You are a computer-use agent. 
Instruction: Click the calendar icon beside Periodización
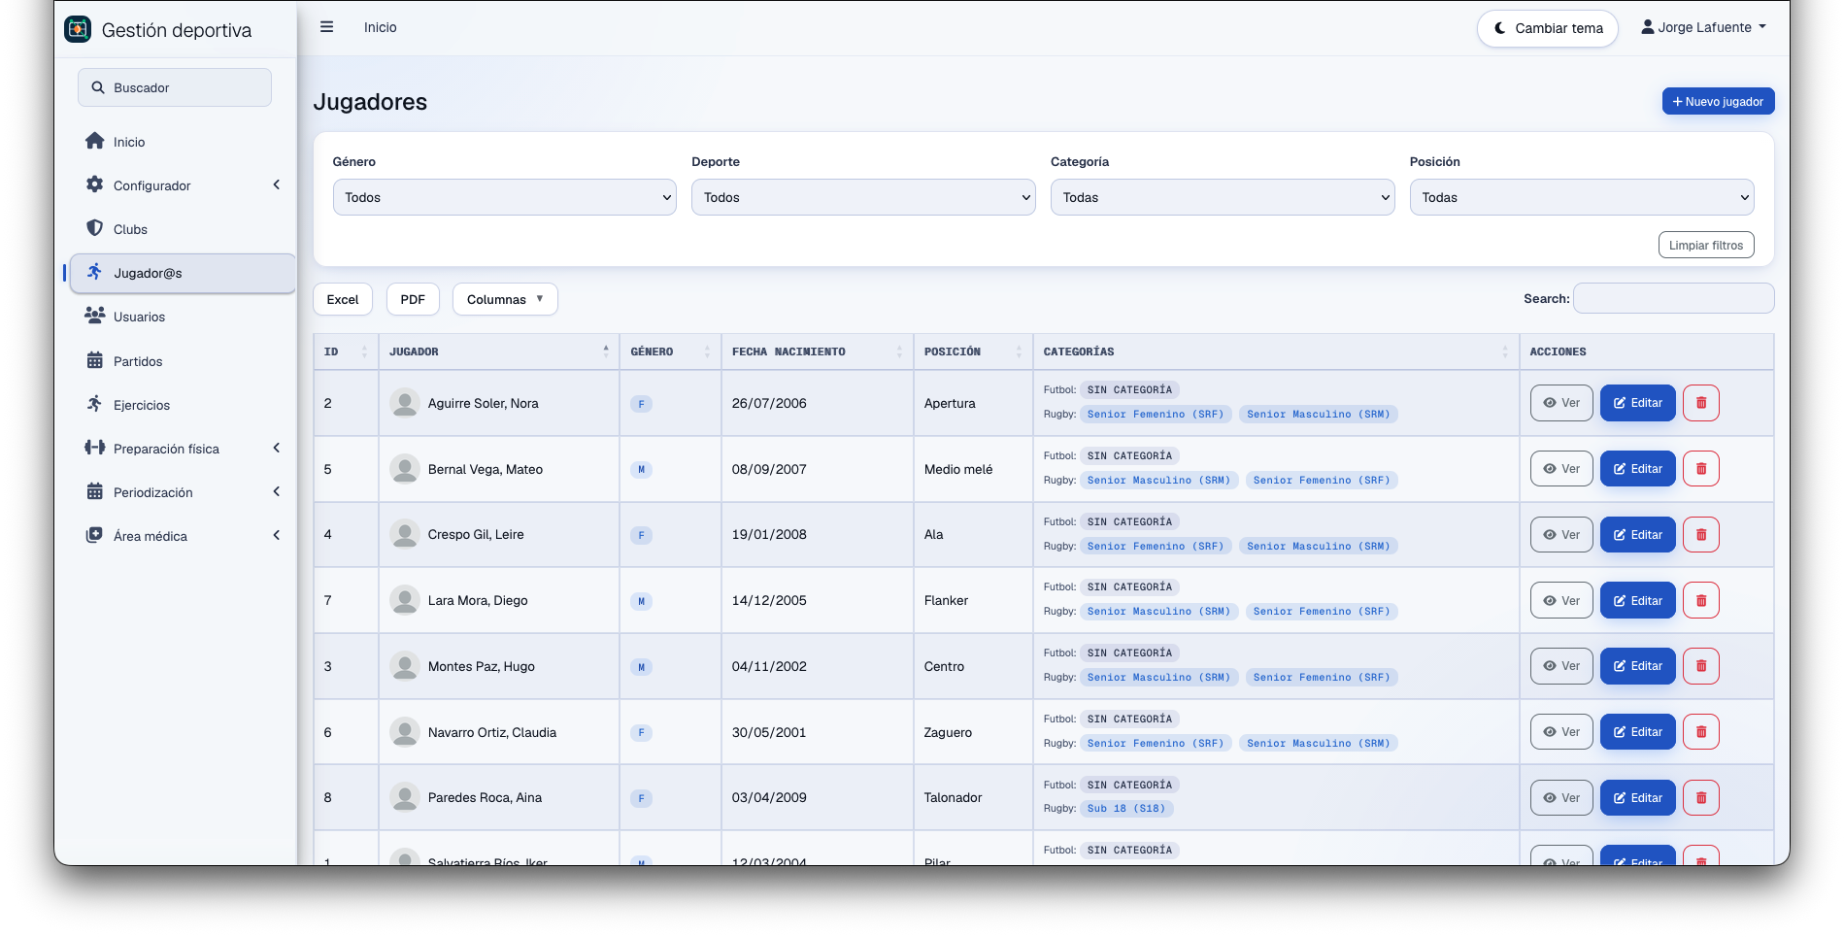(x=94, y=491)
